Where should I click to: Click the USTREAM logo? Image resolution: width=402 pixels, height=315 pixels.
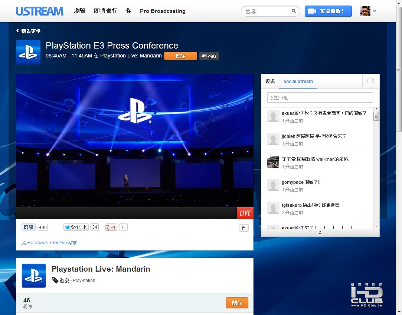pyautogui.click(x=39, y=11)
